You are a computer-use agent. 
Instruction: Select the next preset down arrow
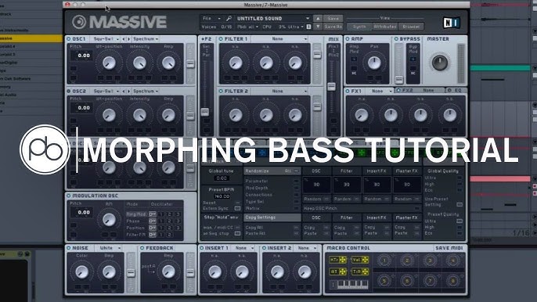click(x=318, y=27)
